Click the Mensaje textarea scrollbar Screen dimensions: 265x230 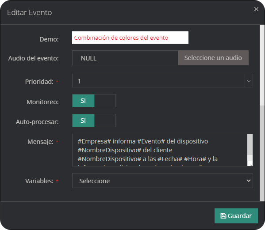[x=250, y=148]
